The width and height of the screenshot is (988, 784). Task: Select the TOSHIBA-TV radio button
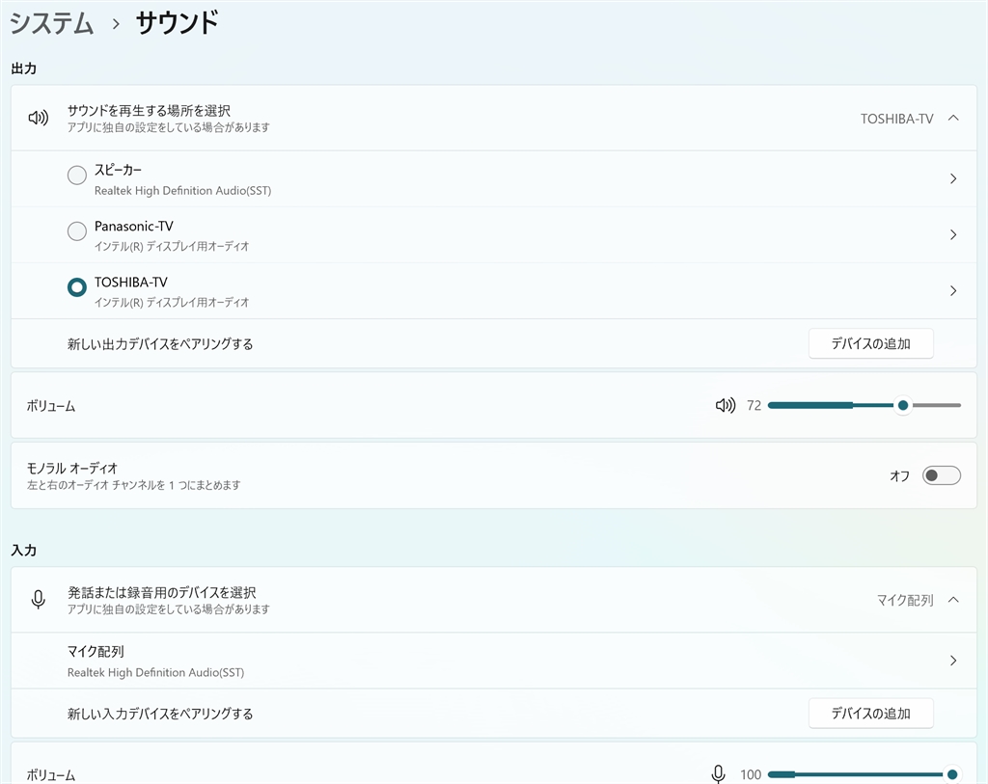(77, 287)
